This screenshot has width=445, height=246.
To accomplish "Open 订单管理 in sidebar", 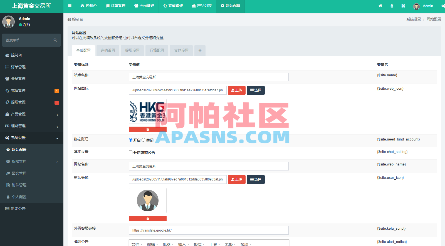I will (32, 67).
